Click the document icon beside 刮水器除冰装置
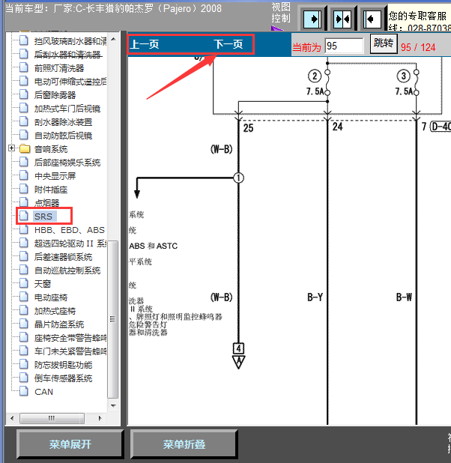The height and width of the screenshot is (463, 451). point(24,121)
